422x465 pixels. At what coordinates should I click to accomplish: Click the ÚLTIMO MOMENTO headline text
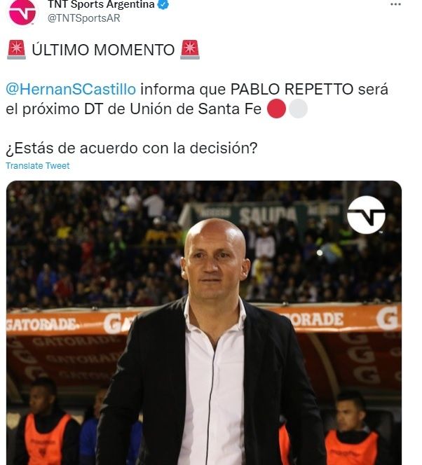(103, 50)
